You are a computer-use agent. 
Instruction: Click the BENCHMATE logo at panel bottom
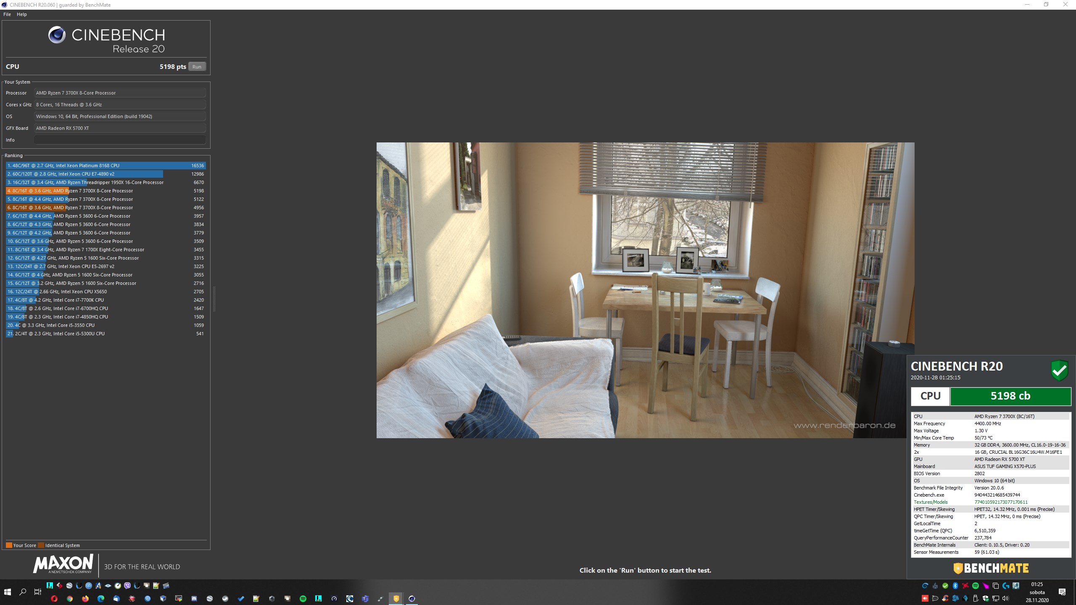coord(991,568)
